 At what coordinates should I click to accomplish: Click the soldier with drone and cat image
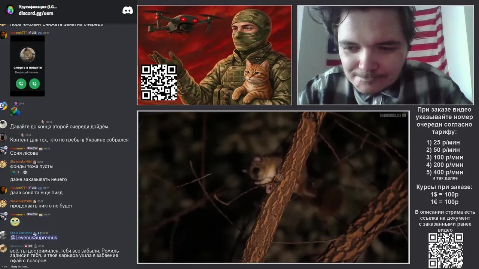tap(214, 55)
